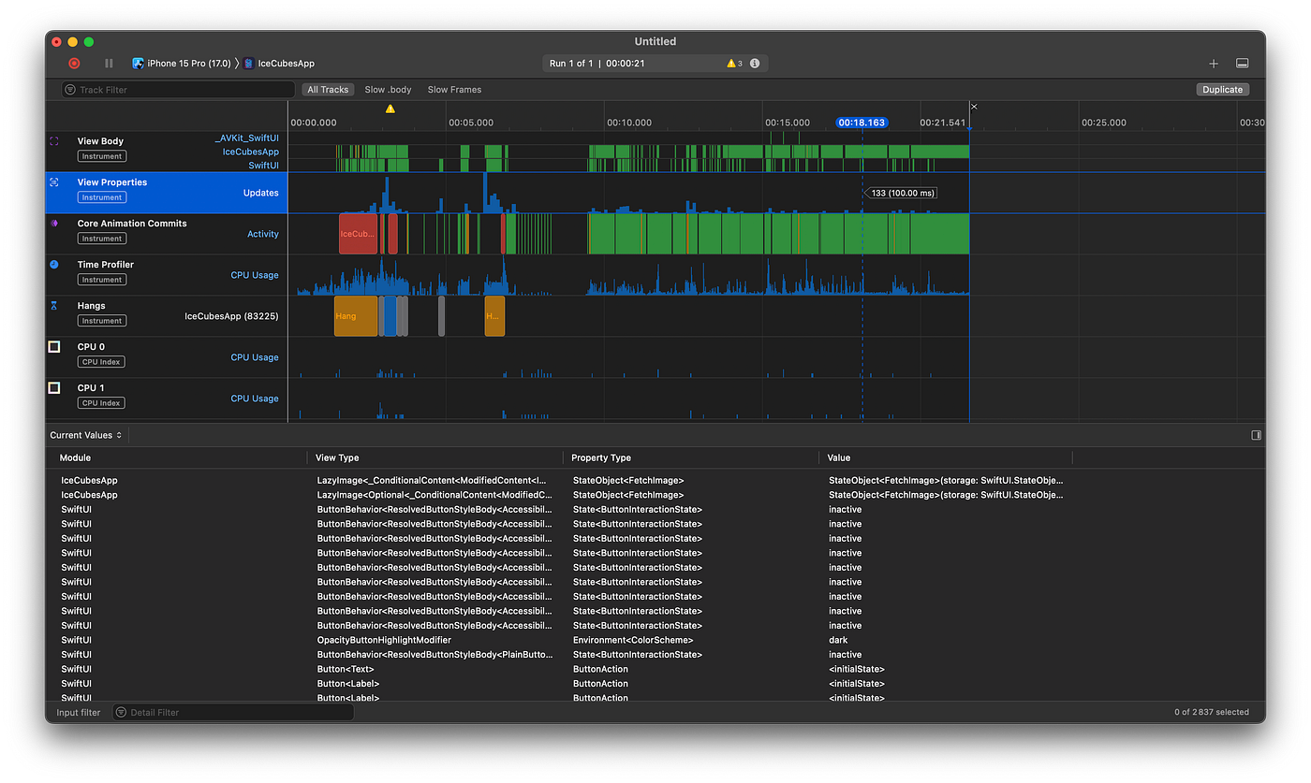
Task: Pause the trace using the pause icon
Action: pyautogui.click(x=108, y=63)
